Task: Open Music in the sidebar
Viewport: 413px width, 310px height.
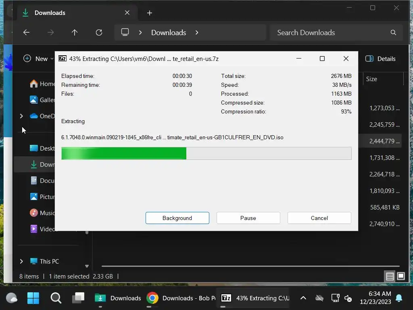Action: pos(42,213)
